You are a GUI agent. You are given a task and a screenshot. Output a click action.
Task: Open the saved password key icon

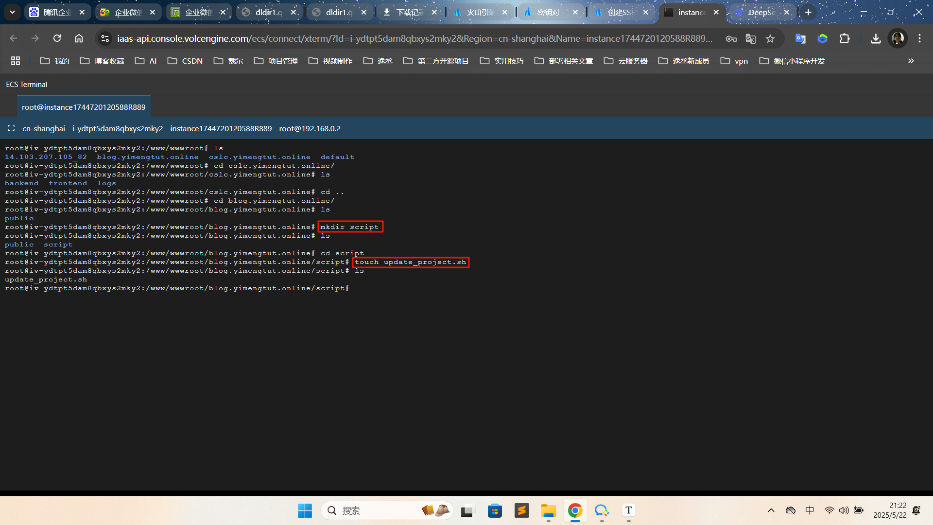click(x=731, y=38)
